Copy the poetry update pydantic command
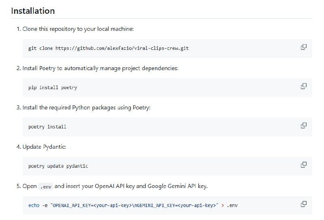Image resolution: width=324 pixels, height=220 pixels. pos(303,164)
